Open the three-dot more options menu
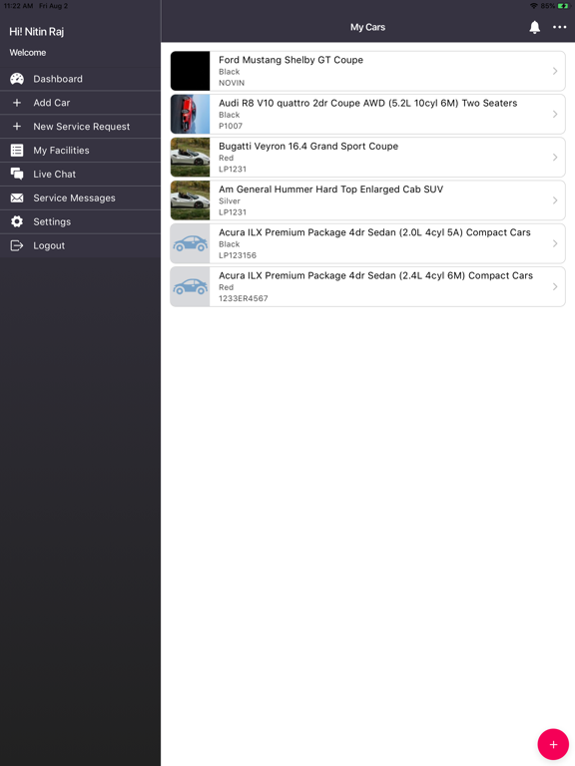Image resolution: width=575 pixels, height=766 pixels. tap(559, 27)
